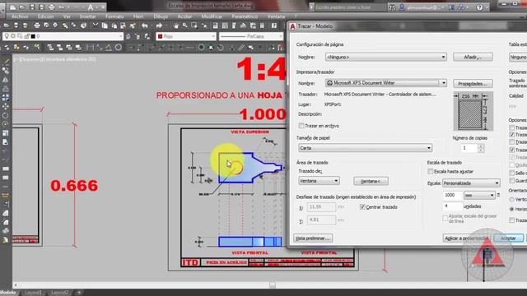
Task: Click the Undo arrow in standard toolbar
Action: (145, 25)
